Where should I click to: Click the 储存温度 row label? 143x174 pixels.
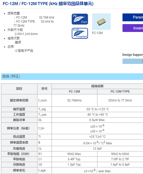point(19,109)
